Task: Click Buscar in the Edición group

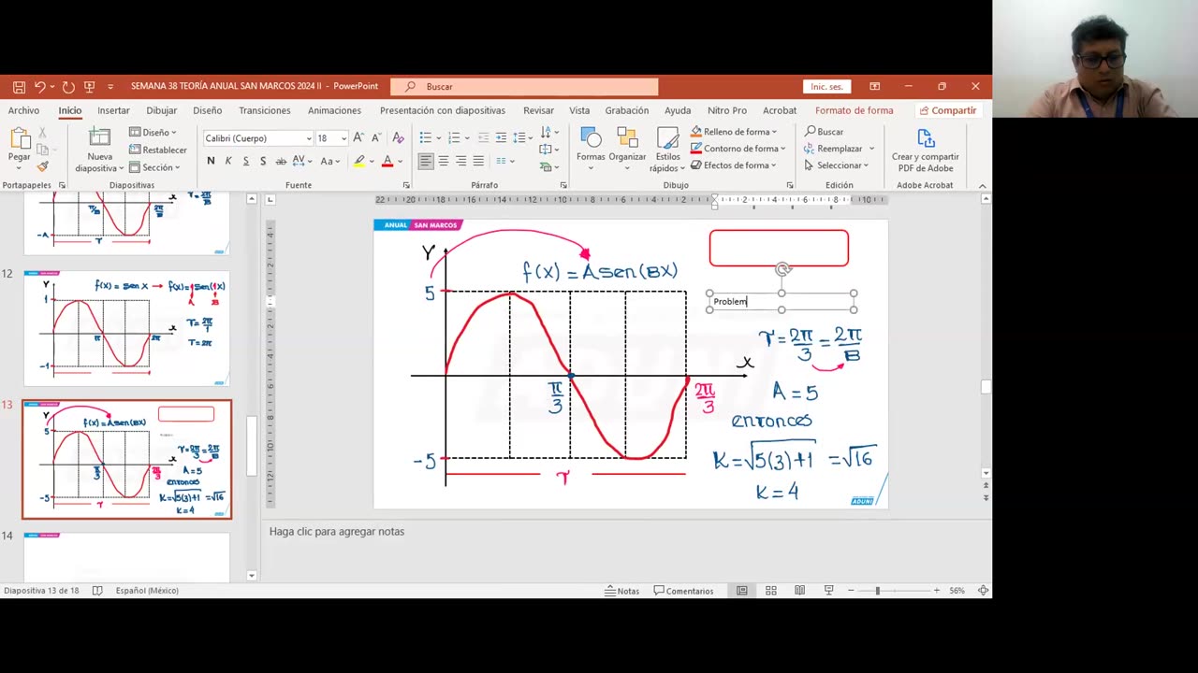Action: (x=824, y=132)
